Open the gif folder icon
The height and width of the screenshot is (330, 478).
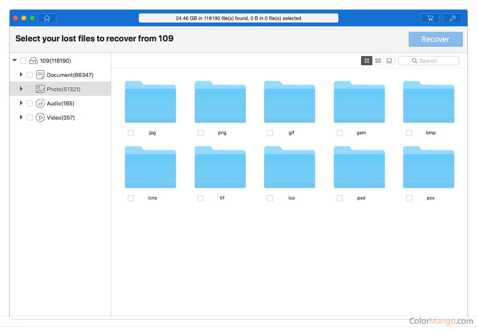290,102
